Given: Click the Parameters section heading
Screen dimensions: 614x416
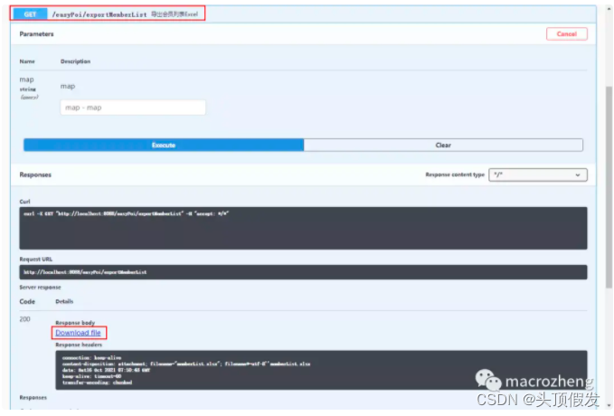Looking at the screenshot, I should point(36,34).
